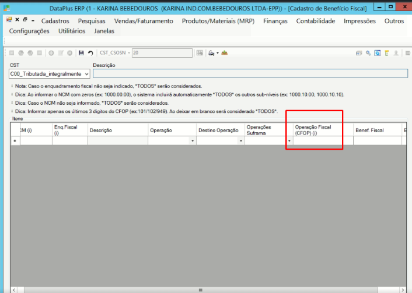Image resolution: width=412 pixels, height=293 pixels.
Task: Click the Destino Operação column header
Action: pyautogui.click(x=221, y=130)
